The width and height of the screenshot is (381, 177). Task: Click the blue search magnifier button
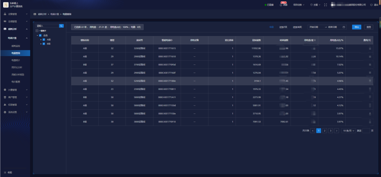click(61, 26)
